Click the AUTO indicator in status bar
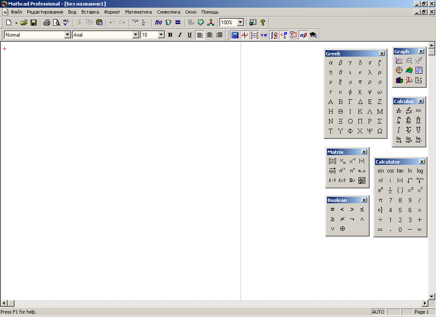Screen dimensions: 436x317 click(378, 312)
